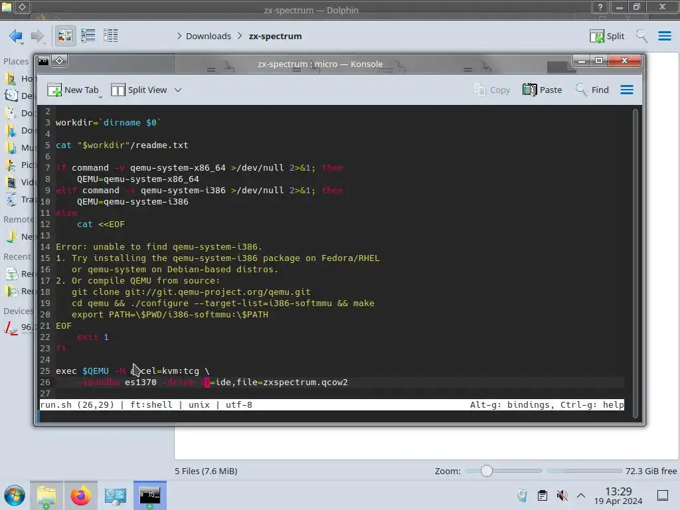This screenshot has height=510, width=680.
Task: Select Network in Remote section
Action: click(21, 237)
